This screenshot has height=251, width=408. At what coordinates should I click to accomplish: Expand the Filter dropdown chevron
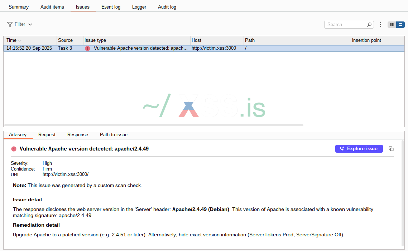pyautogui.click(x=30, y=25)
